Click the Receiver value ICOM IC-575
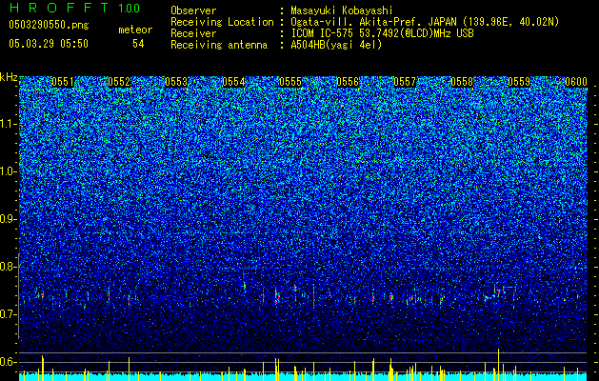The width and height of the screenshot is (599, 381). [324, 33]
